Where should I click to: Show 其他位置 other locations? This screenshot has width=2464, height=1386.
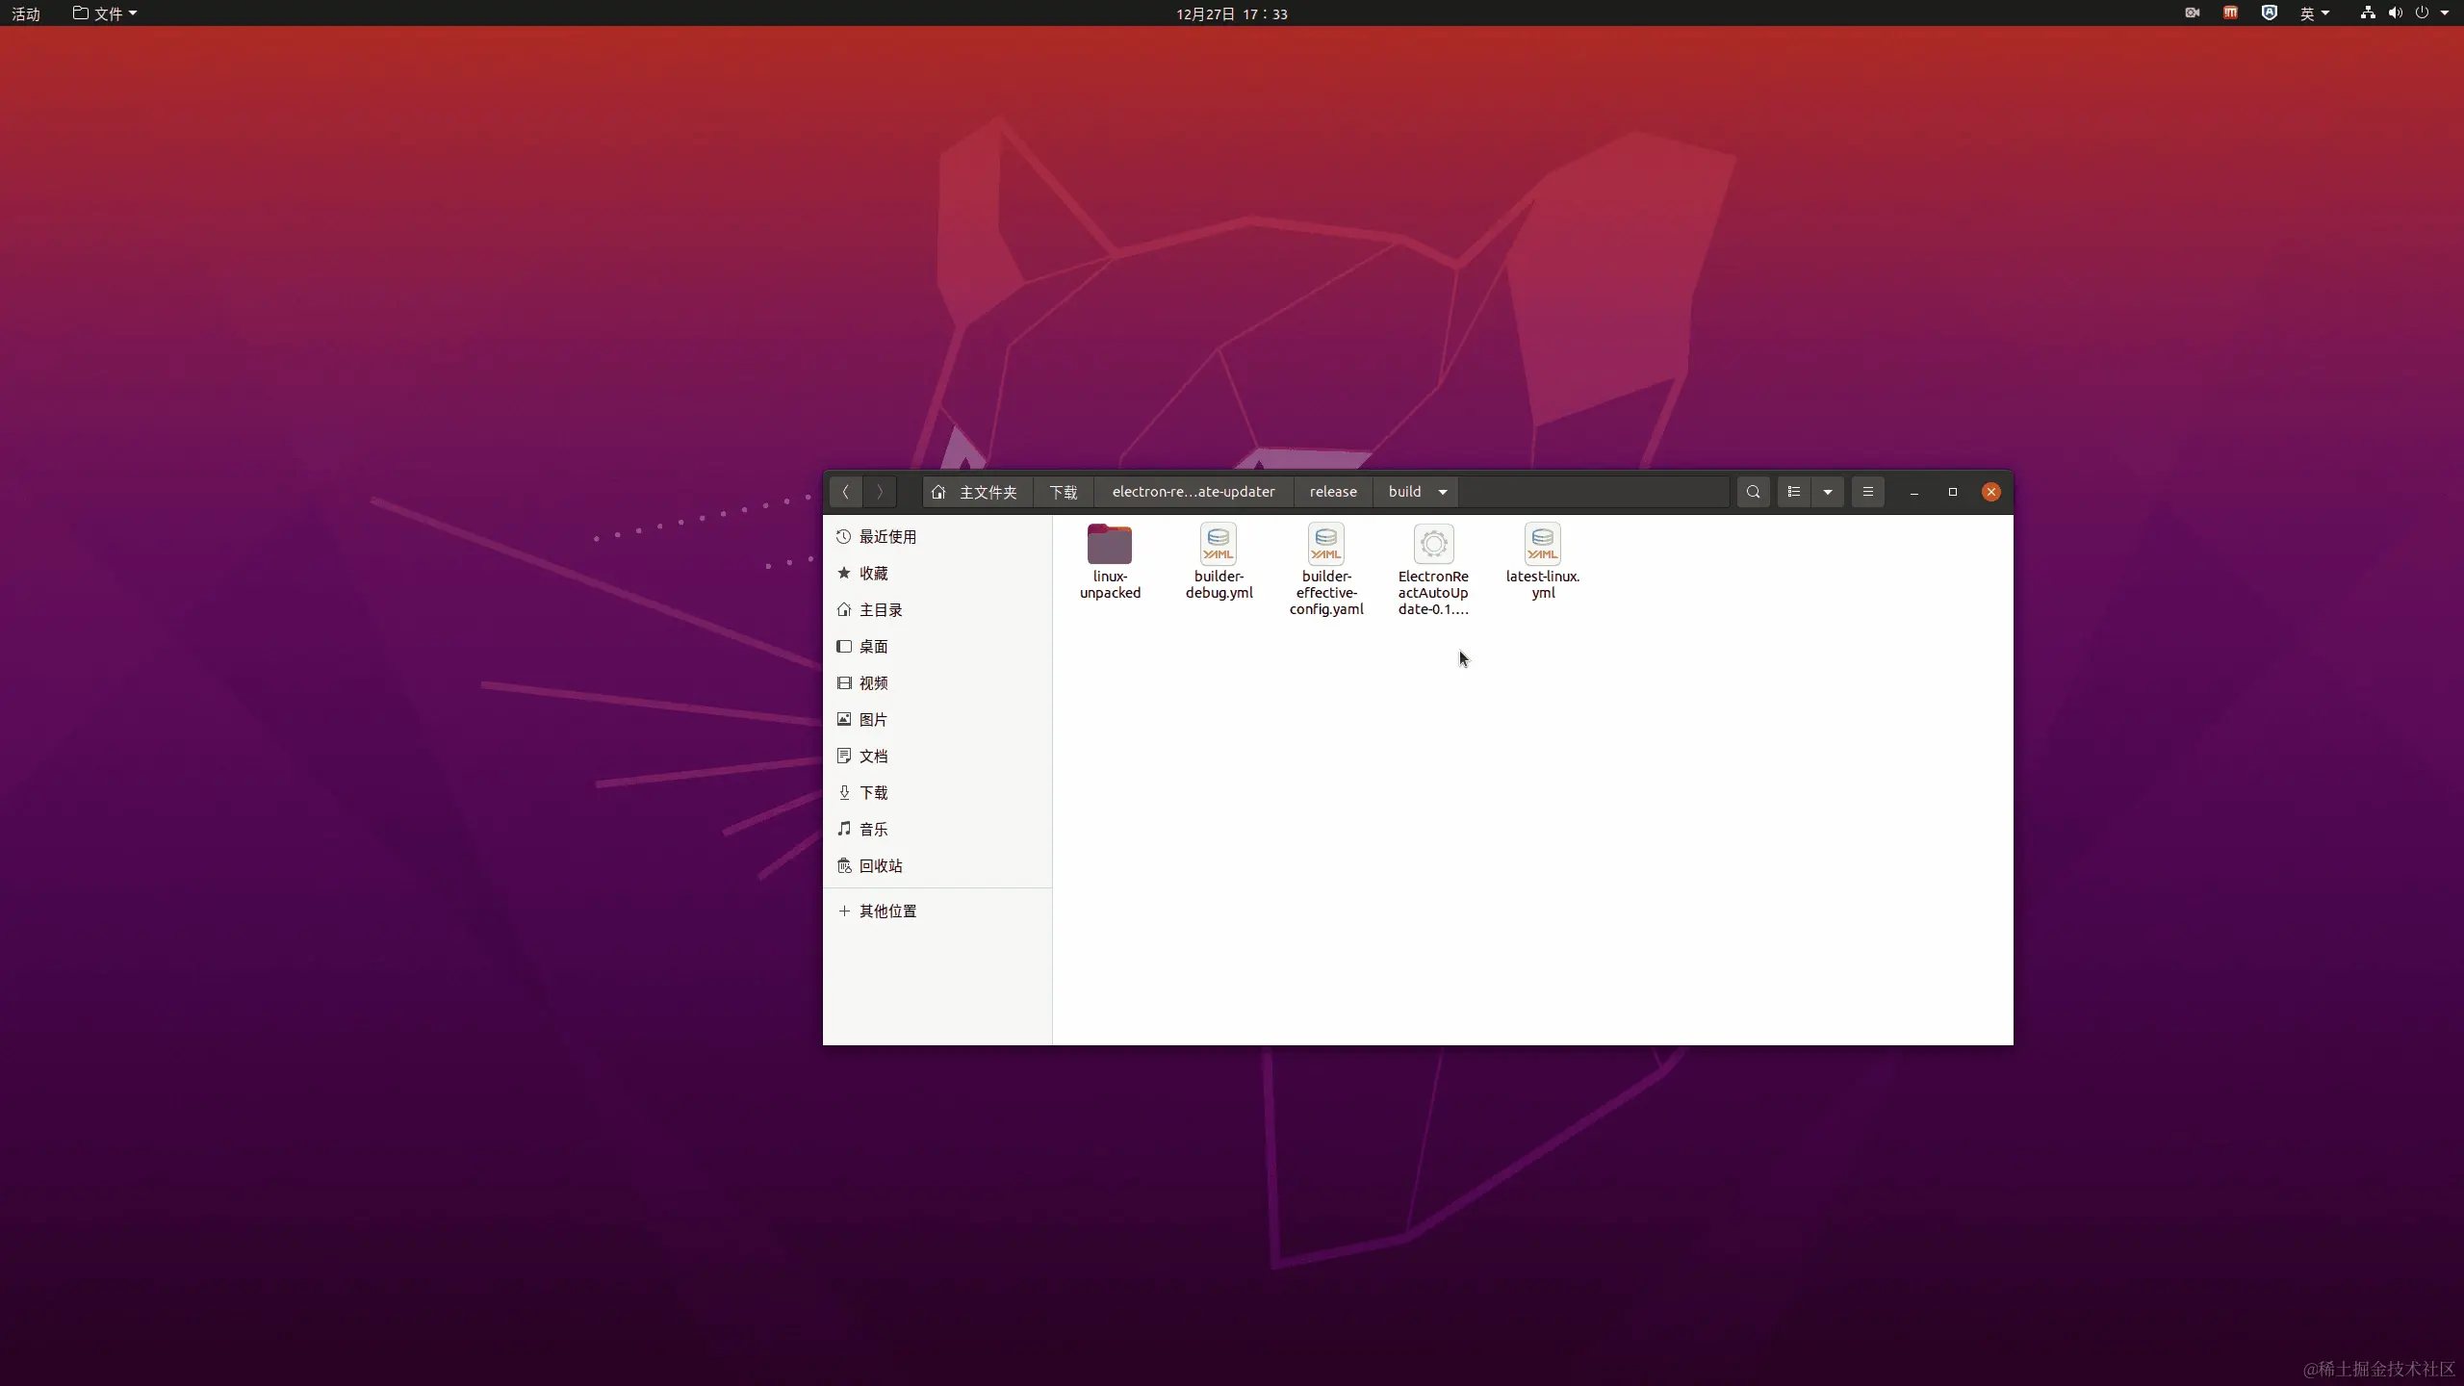click(x=937, y=911)
